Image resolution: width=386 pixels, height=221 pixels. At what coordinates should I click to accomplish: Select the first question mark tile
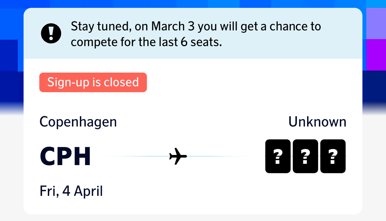pos(278,156)
